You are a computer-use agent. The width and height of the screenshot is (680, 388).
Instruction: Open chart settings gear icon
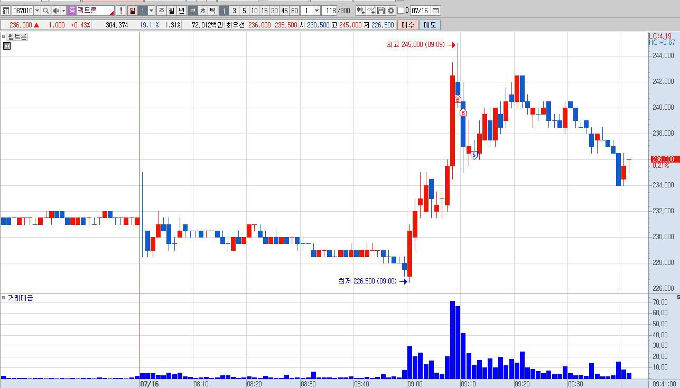[391, 11]
